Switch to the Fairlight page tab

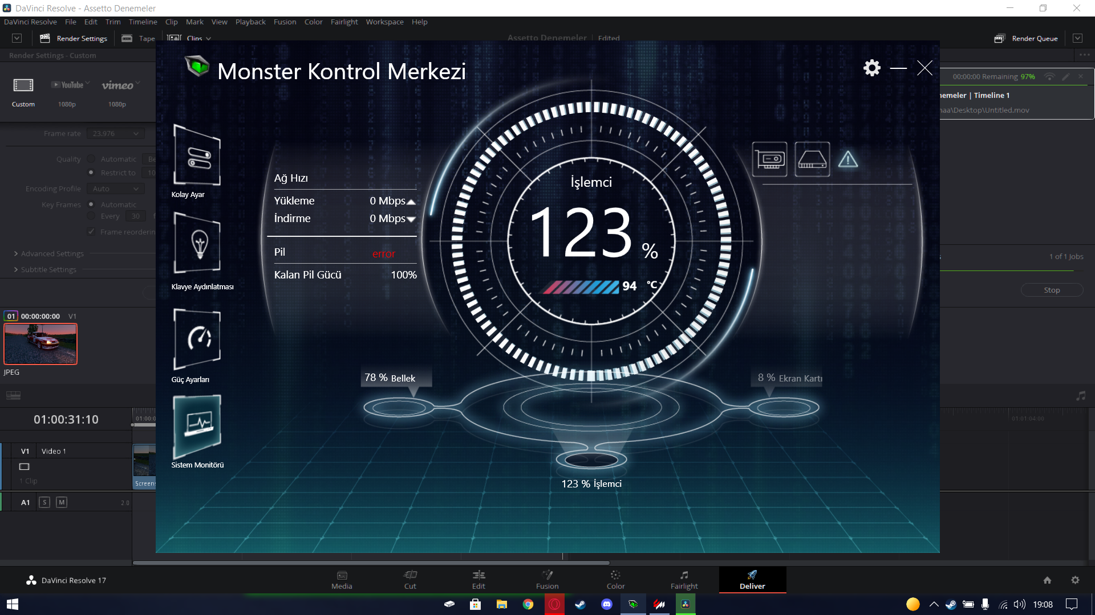(684, 580)
